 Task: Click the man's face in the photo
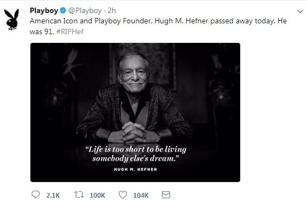pos(134,71)
